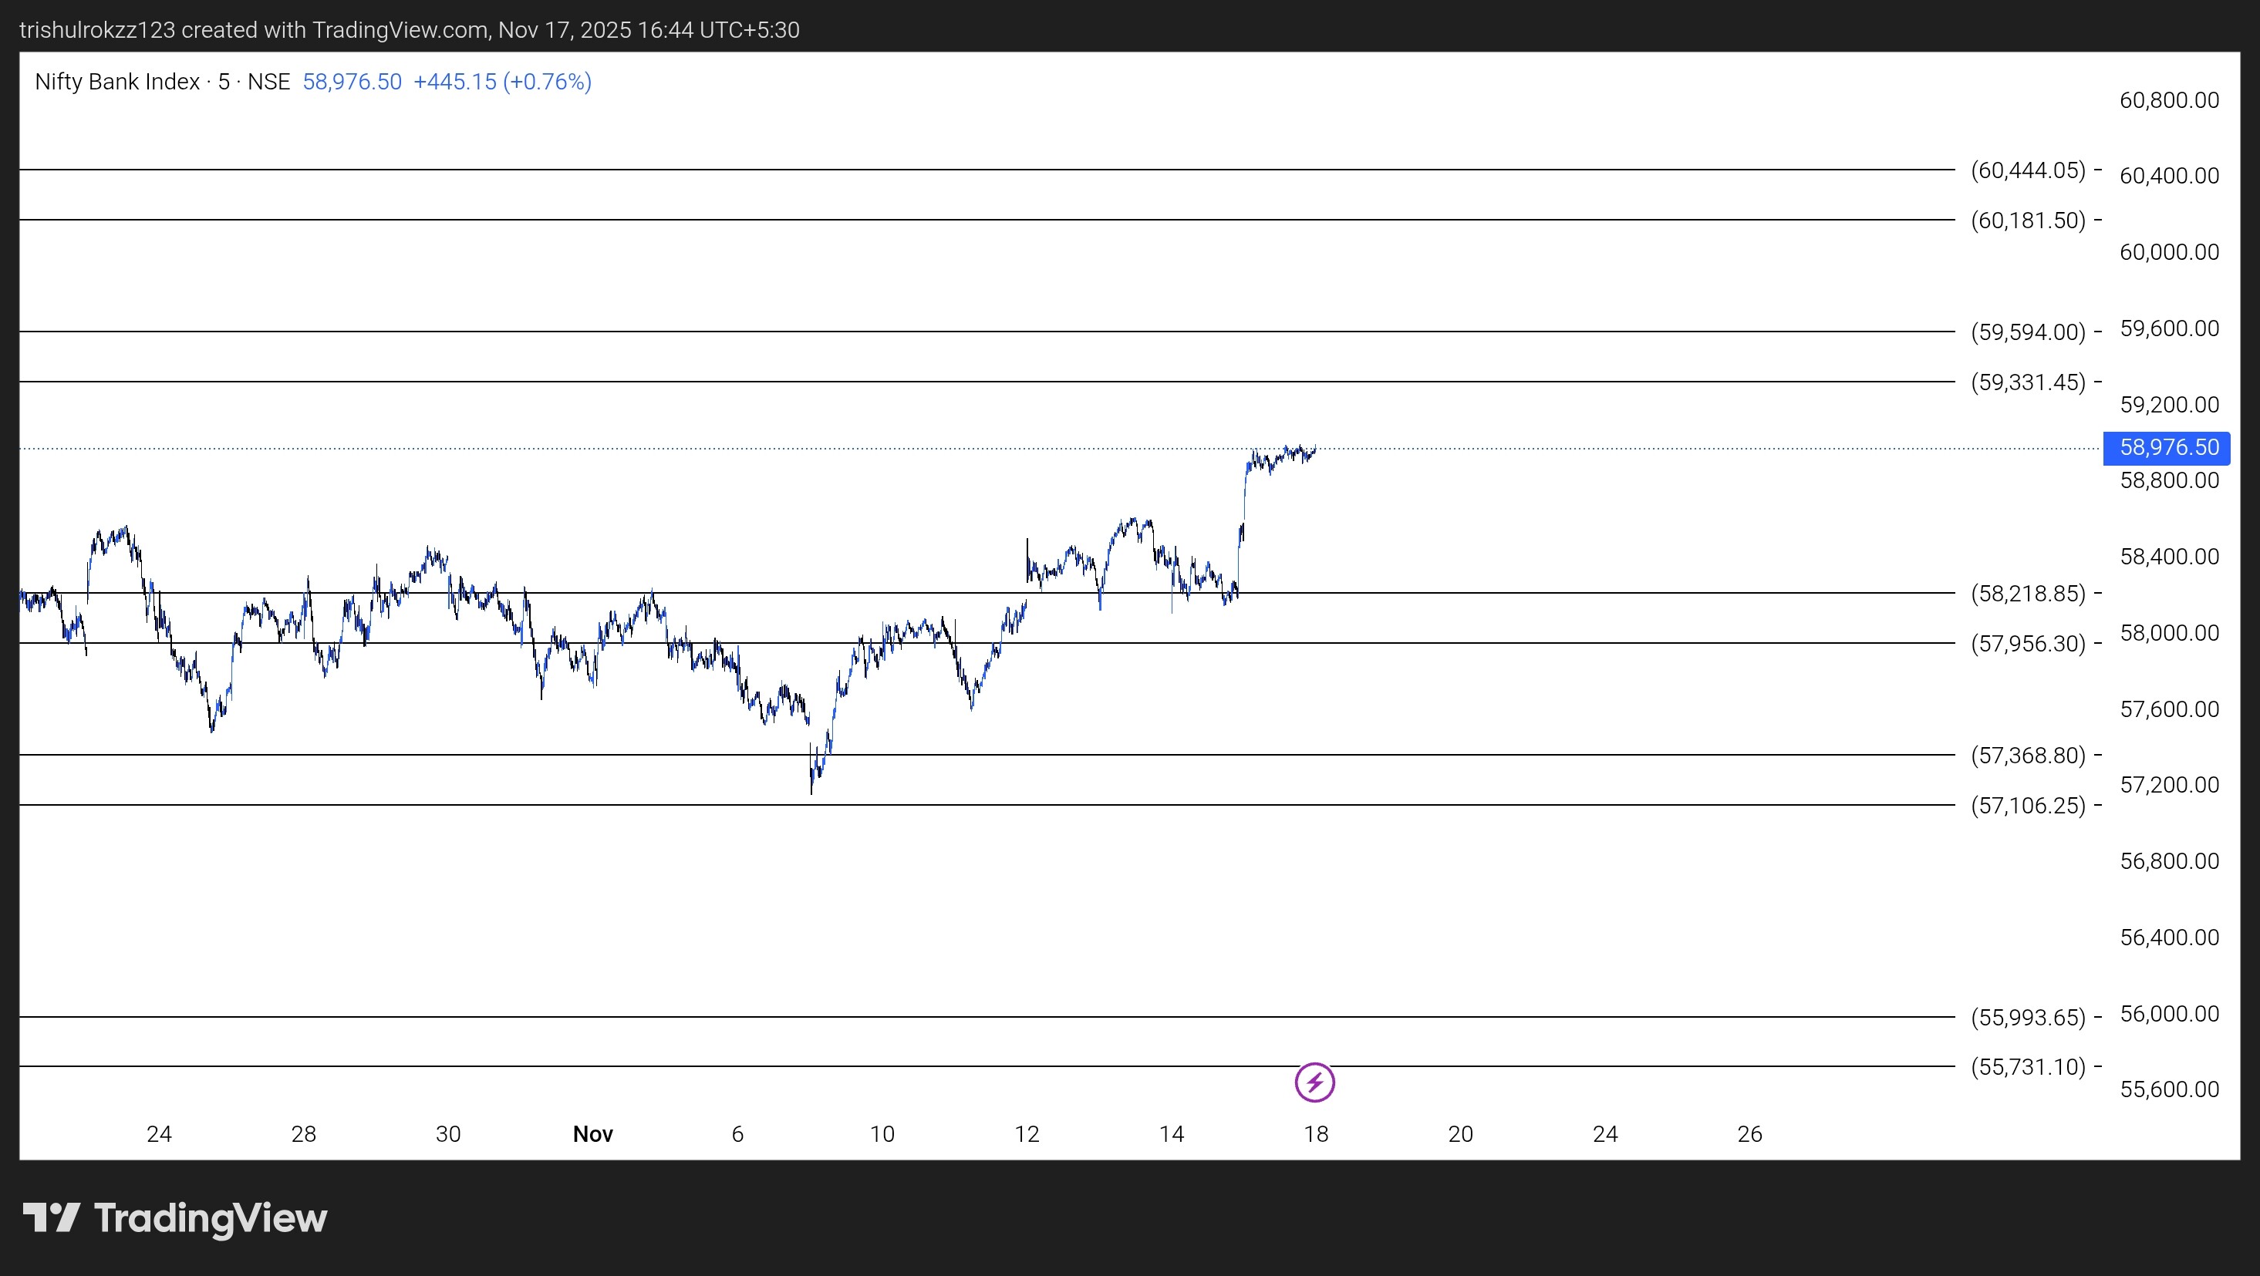The image size is (2260, 1276).
Task: Click the Nifty Bank Index symbol title
Action: (117, 82)
